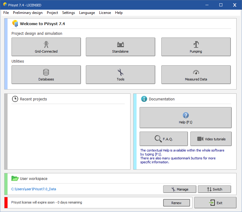Click the wrench icon on Tools
The image size is (242, 212).
point(120,72)
